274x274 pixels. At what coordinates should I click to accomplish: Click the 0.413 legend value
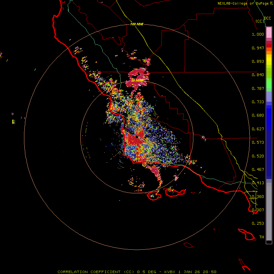tap(258, 183)
